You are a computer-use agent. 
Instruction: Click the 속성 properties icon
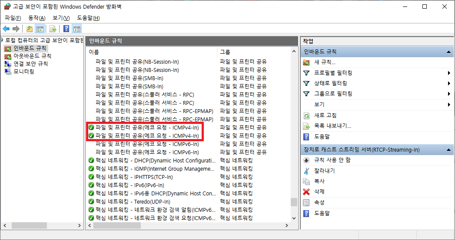click(x=306, y=202)
